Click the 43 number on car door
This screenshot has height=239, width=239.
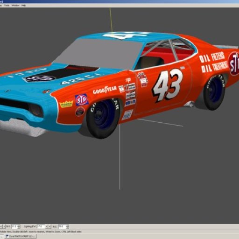(168, 85)
